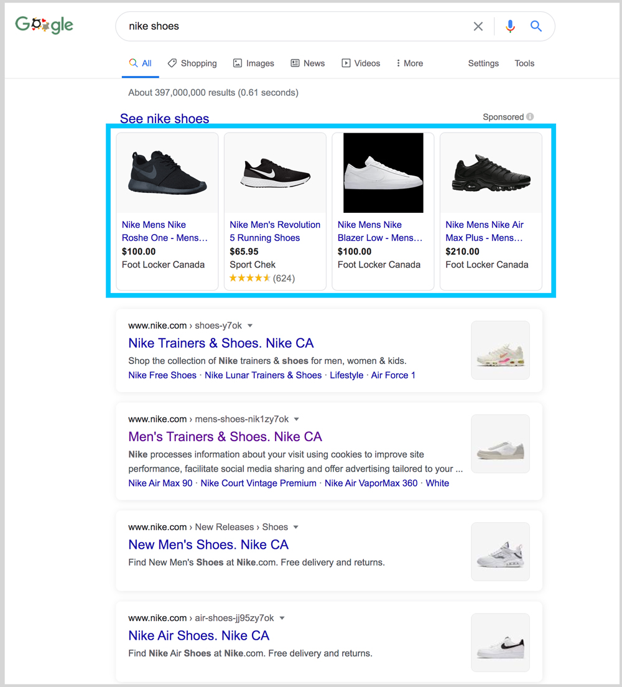Switch to the Shopping tab

[192, 63]
